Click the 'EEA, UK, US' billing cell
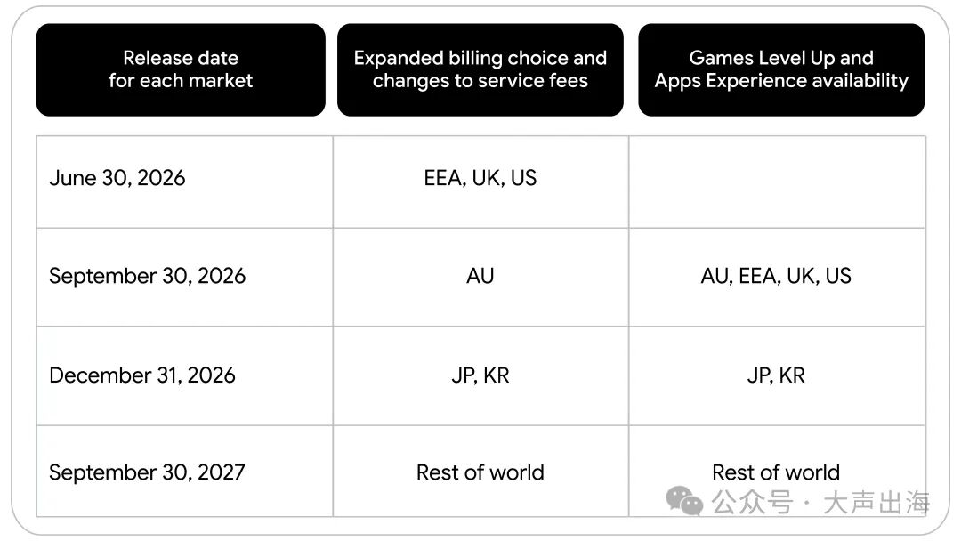The width and height of the screenshot is (961, 541). 480,182
